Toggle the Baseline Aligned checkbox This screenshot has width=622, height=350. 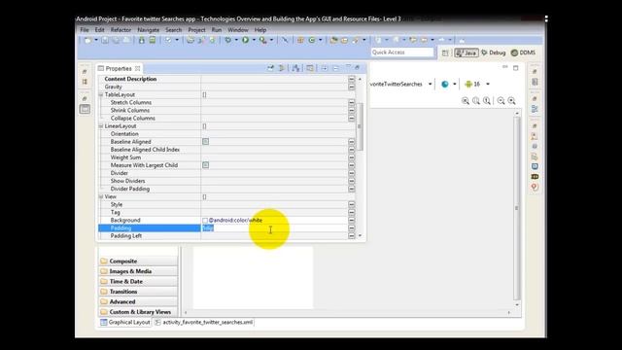(205, 142)
